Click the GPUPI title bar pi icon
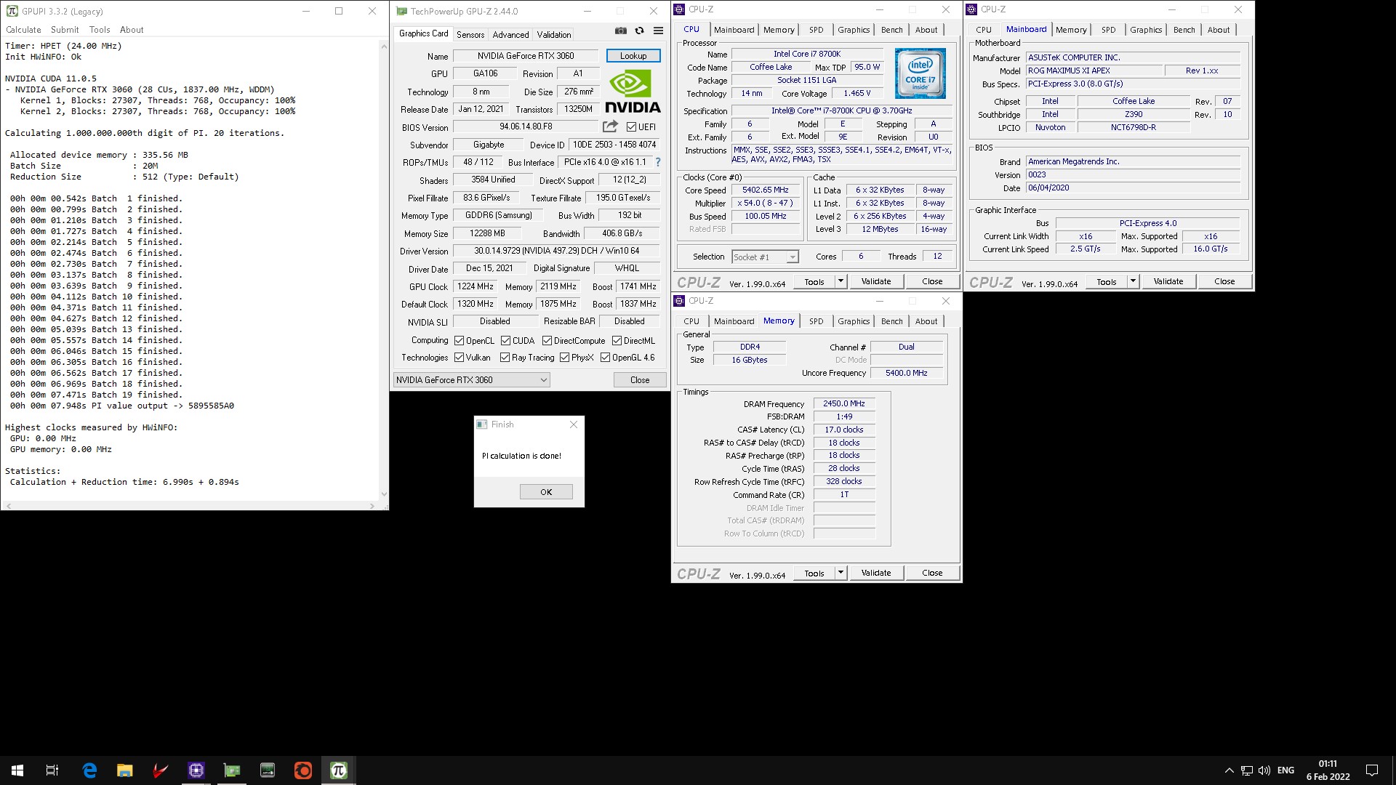The width and height of the screenshot is (1396, 785). tap(12, 11)
